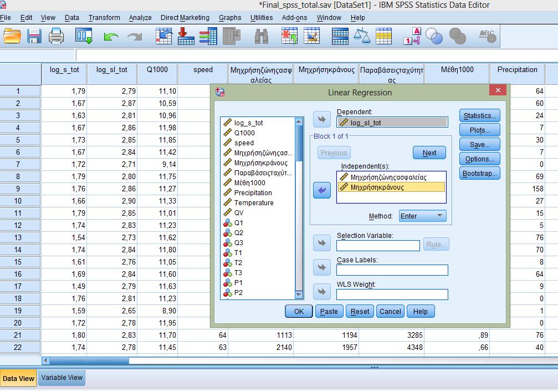Open the Recall recently used dialogs icon
Screen dimensions: 558x391
[84, 36]
